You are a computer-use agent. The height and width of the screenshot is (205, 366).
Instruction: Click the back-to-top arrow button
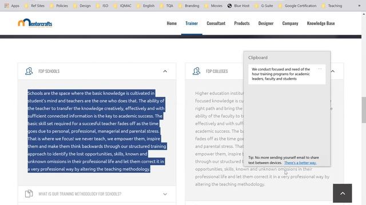(x=343, y=194)
